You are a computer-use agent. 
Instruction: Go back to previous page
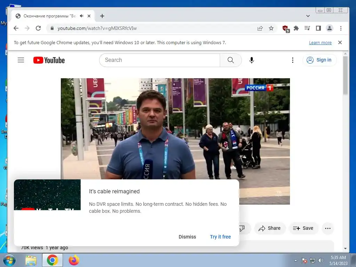click(16, 28)
